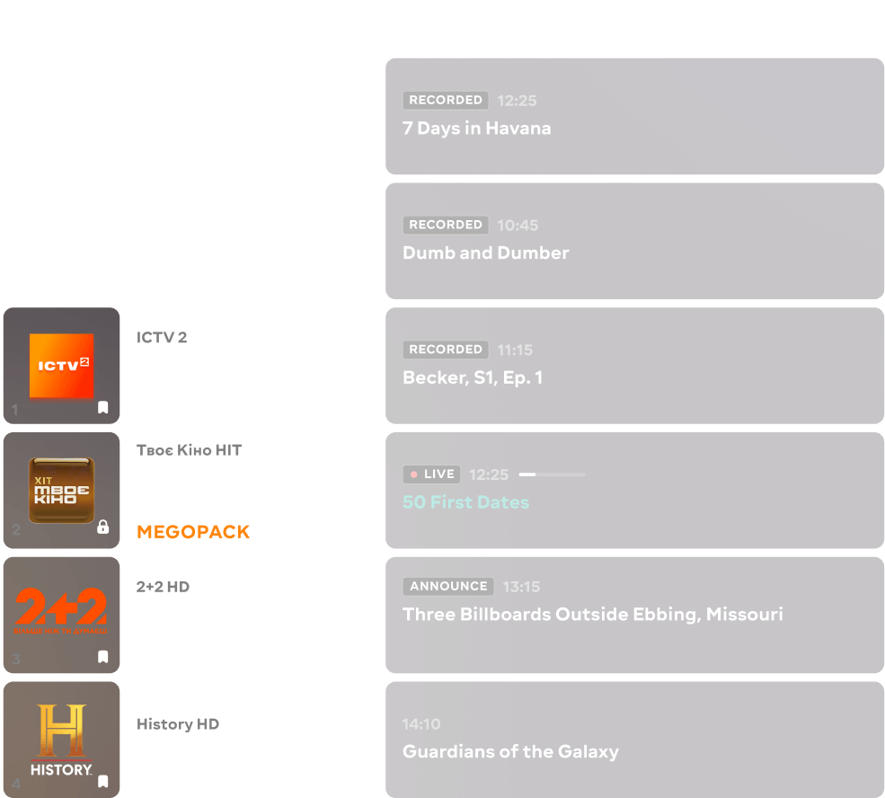This screenshot has width=885, height=798.
Task: Click the lock icon on Твоє Кіно HIT
Action: [103, 527]
